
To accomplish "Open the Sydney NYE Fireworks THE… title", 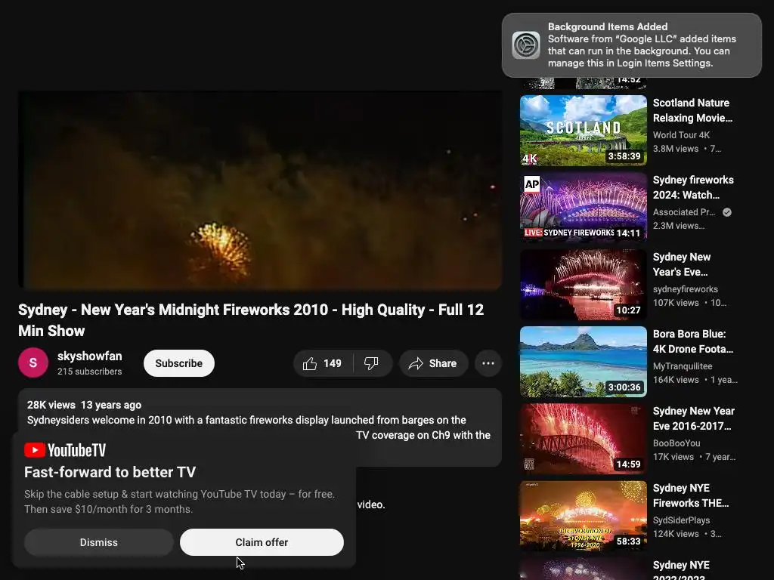I will click(x=691, y=495).
